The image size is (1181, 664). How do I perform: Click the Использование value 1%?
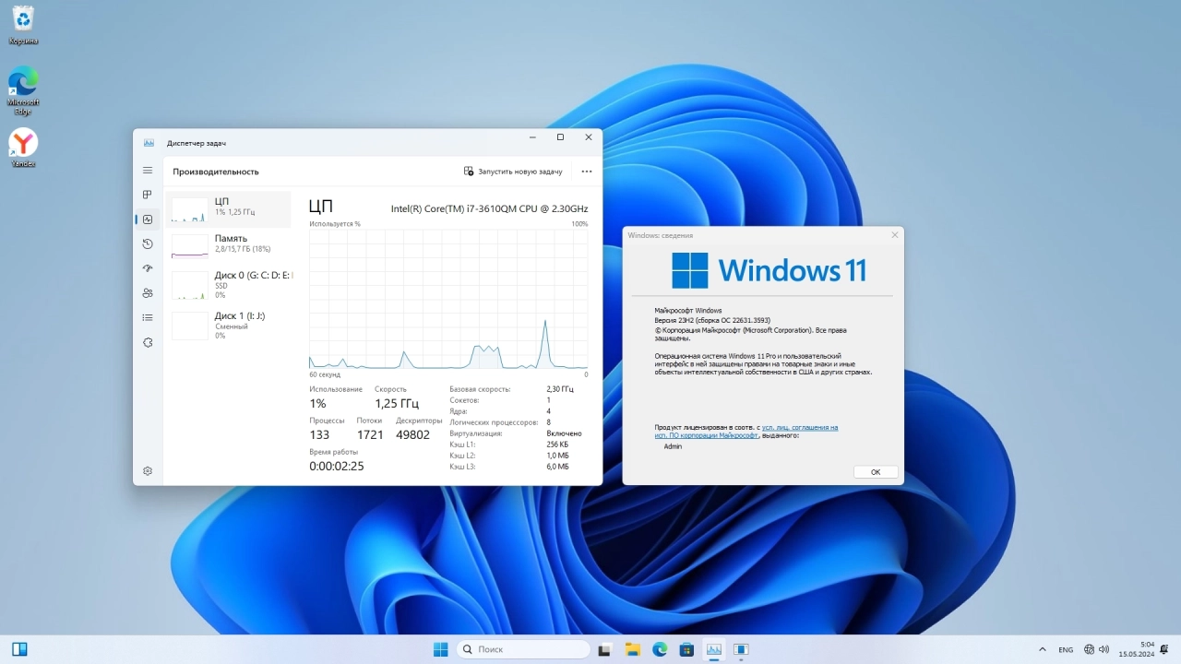point(317,404)
